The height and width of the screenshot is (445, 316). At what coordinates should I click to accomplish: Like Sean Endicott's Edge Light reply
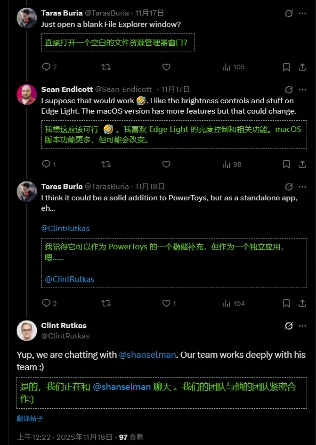click(166, 164)
